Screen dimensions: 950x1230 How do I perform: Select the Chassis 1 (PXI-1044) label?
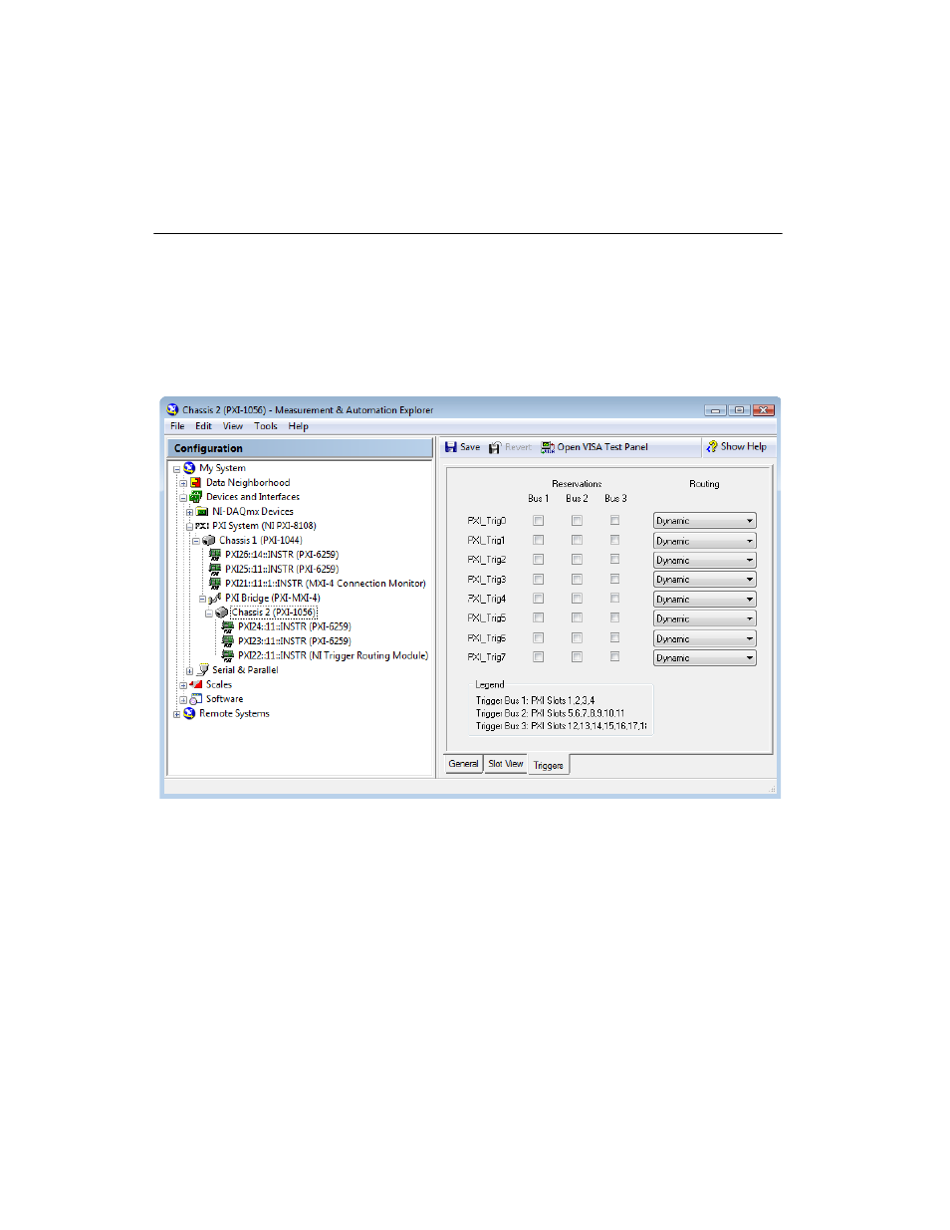pyautogui.click(x=261, y=540)
